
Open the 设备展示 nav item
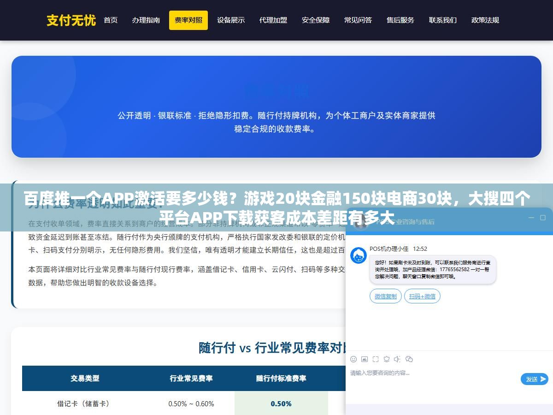[x=231, y=20]
